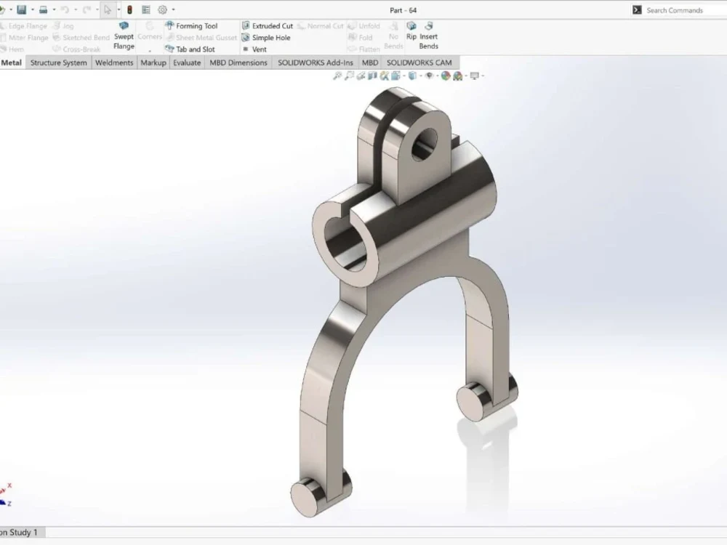Switch to the MBD tab

(370, 62)
